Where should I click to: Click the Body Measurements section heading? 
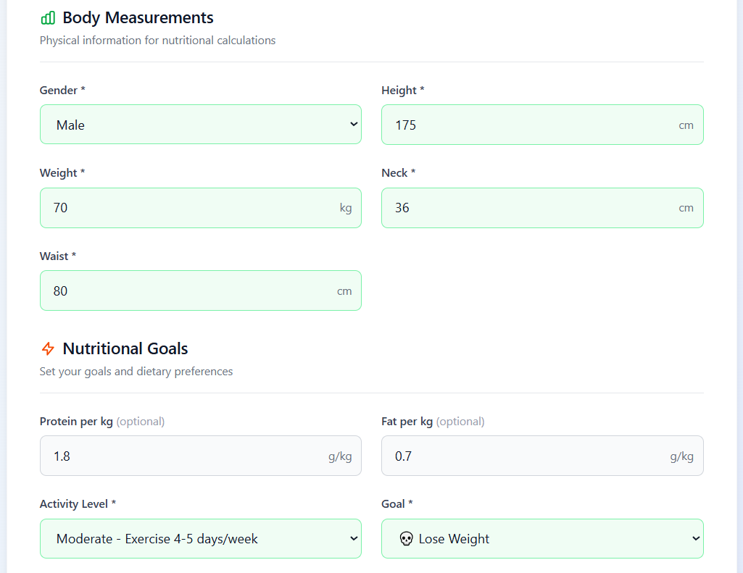coord(138,18)
